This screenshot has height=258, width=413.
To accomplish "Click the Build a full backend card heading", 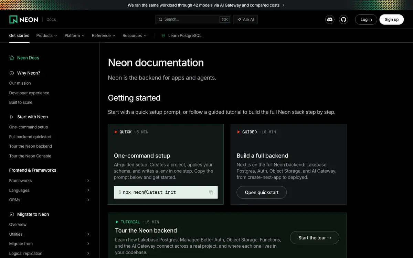I will 262,156.
